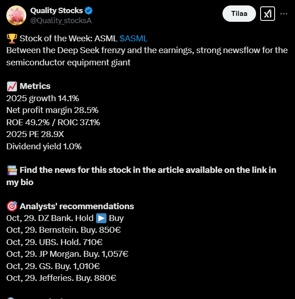Click the 'ROE 49.2% / ROIC 37.1%' line
295x299 pixels.
pos(53,122)
